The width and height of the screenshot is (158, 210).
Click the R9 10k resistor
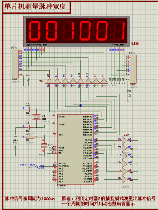pyautogui.click(x=30, y=138)
